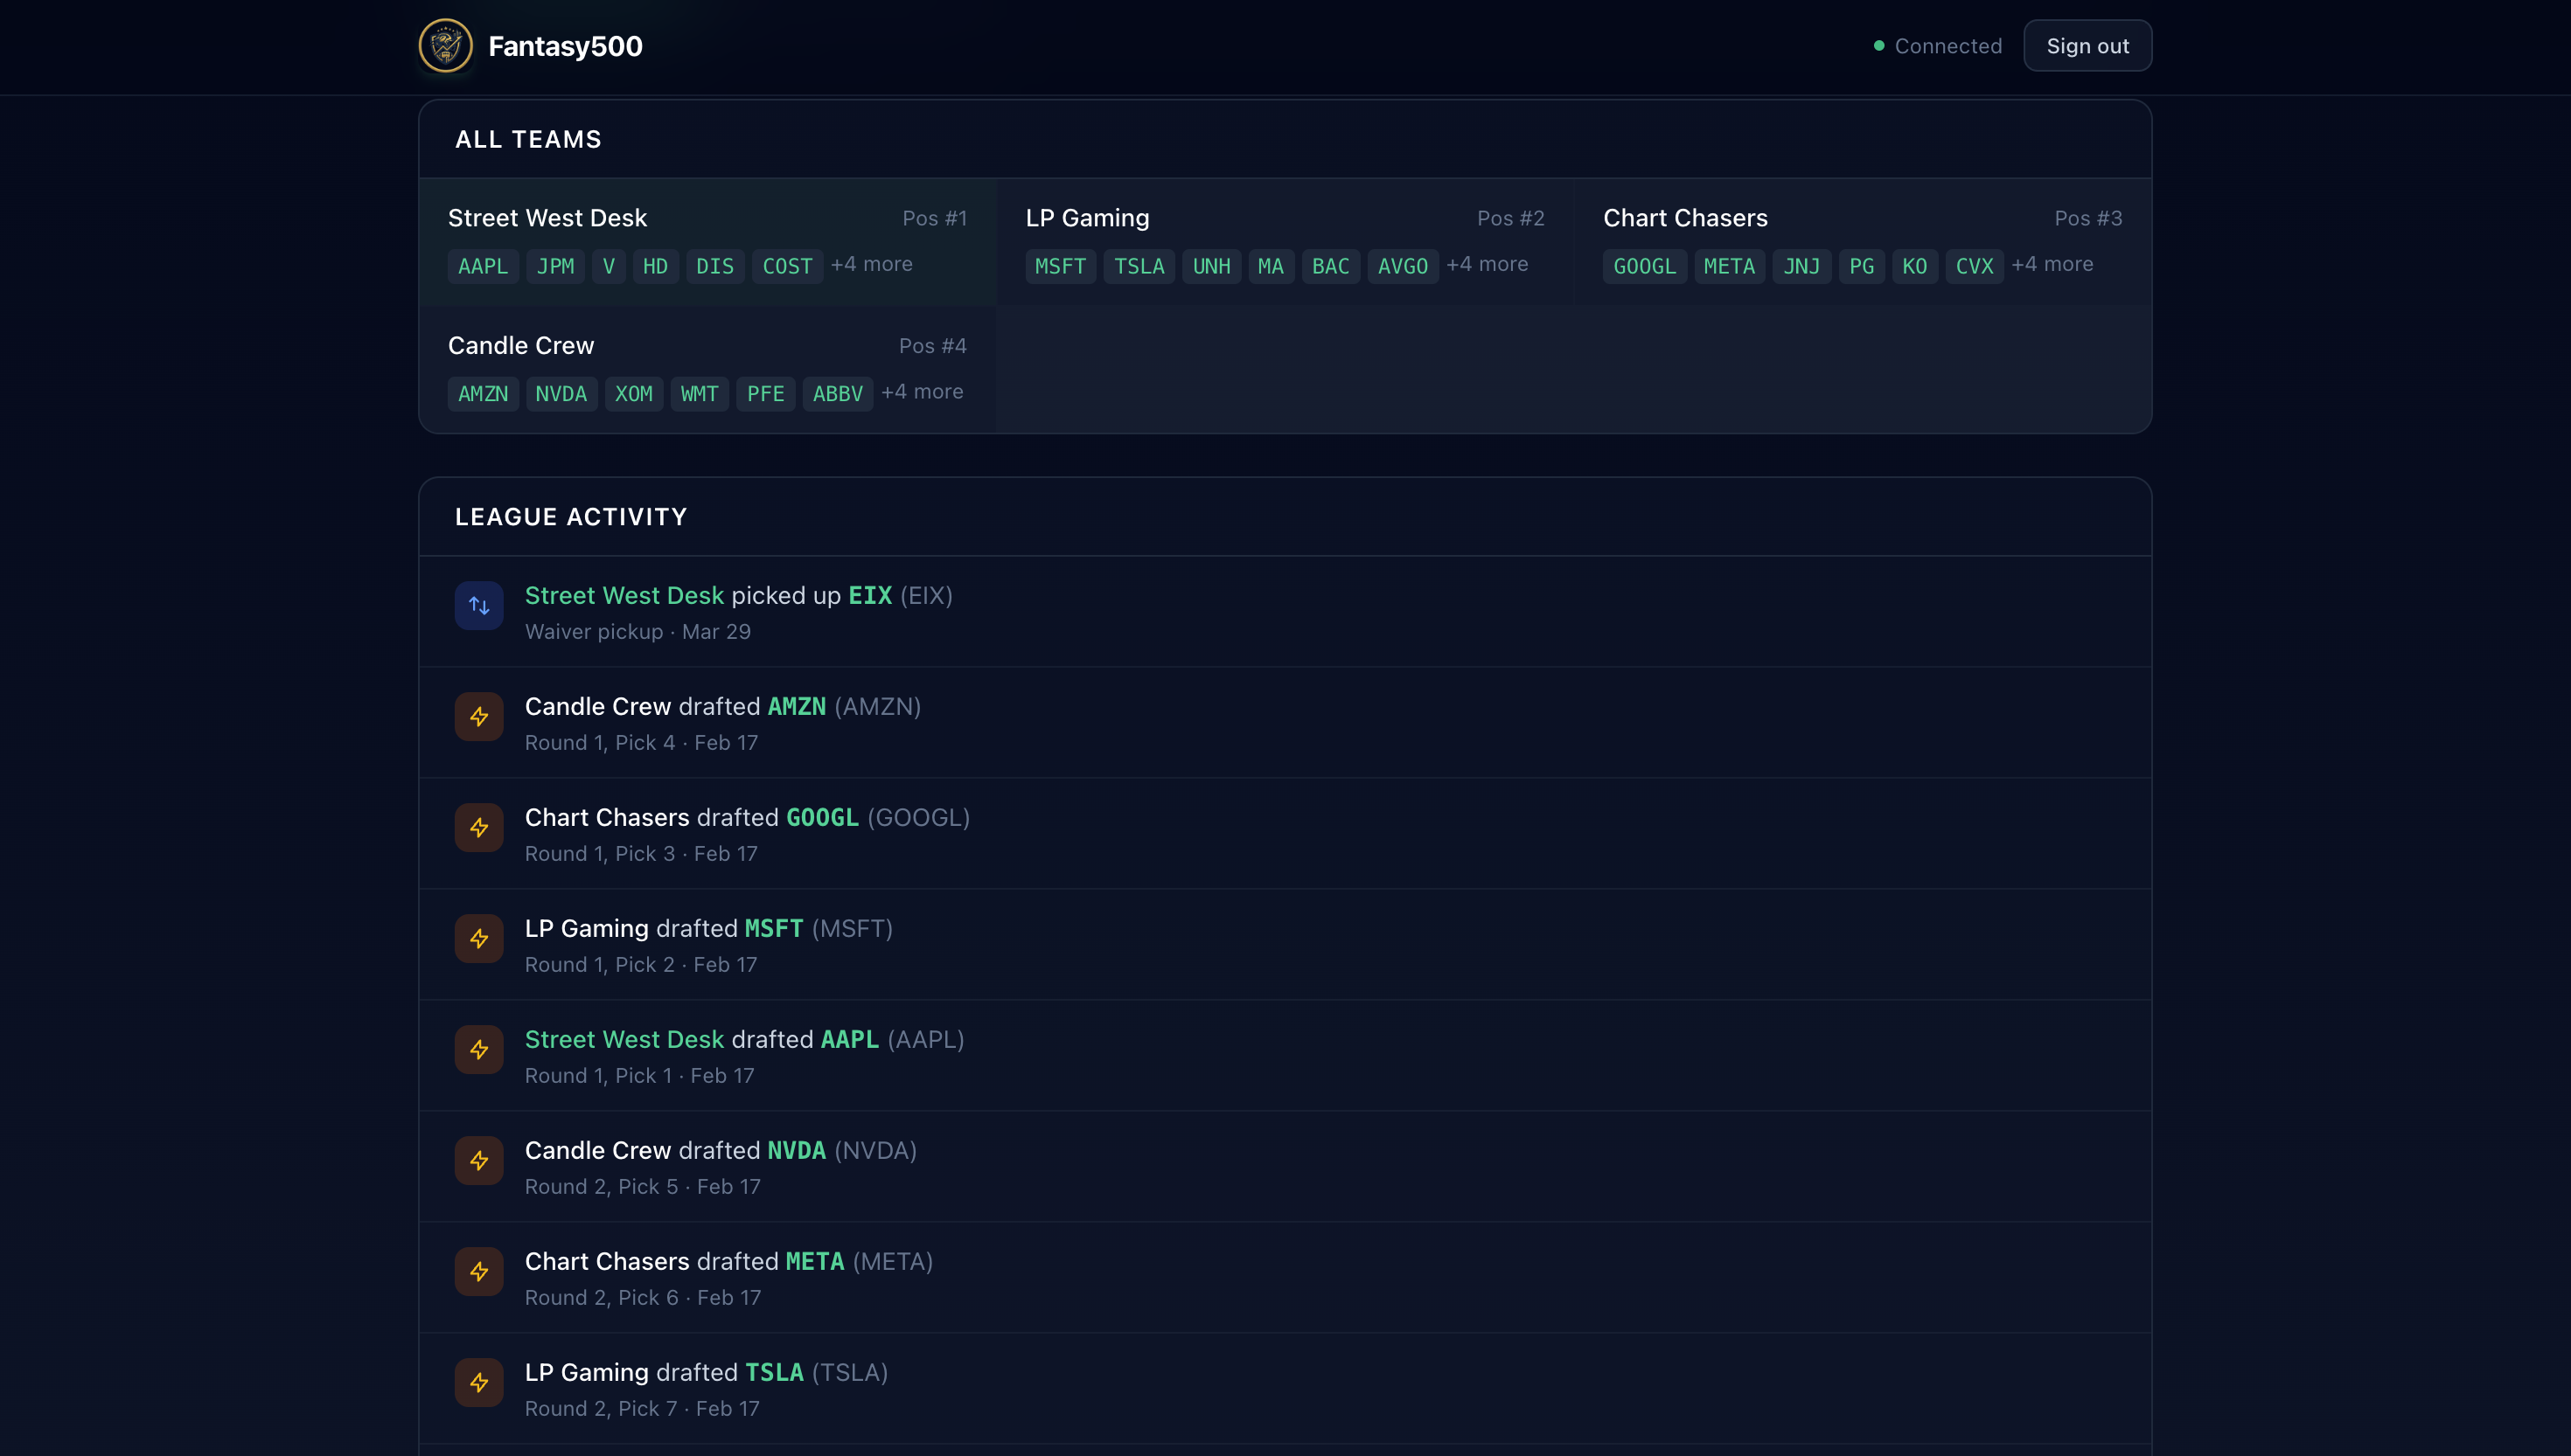Image resolution: width=2571 pixels, height=1456 pixels.
Task: Click the NVDA chip in Candle Crew
Action: point(561,394)
